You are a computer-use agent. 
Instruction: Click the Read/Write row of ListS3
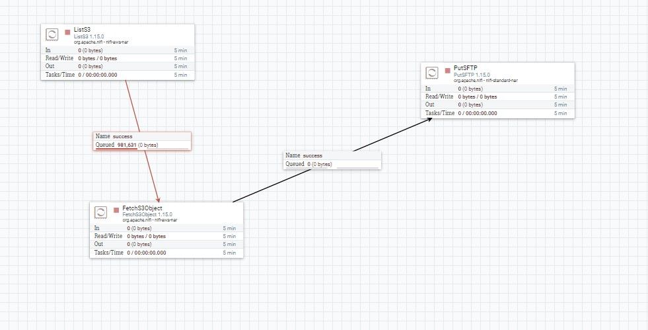click(x=118, y=58)
